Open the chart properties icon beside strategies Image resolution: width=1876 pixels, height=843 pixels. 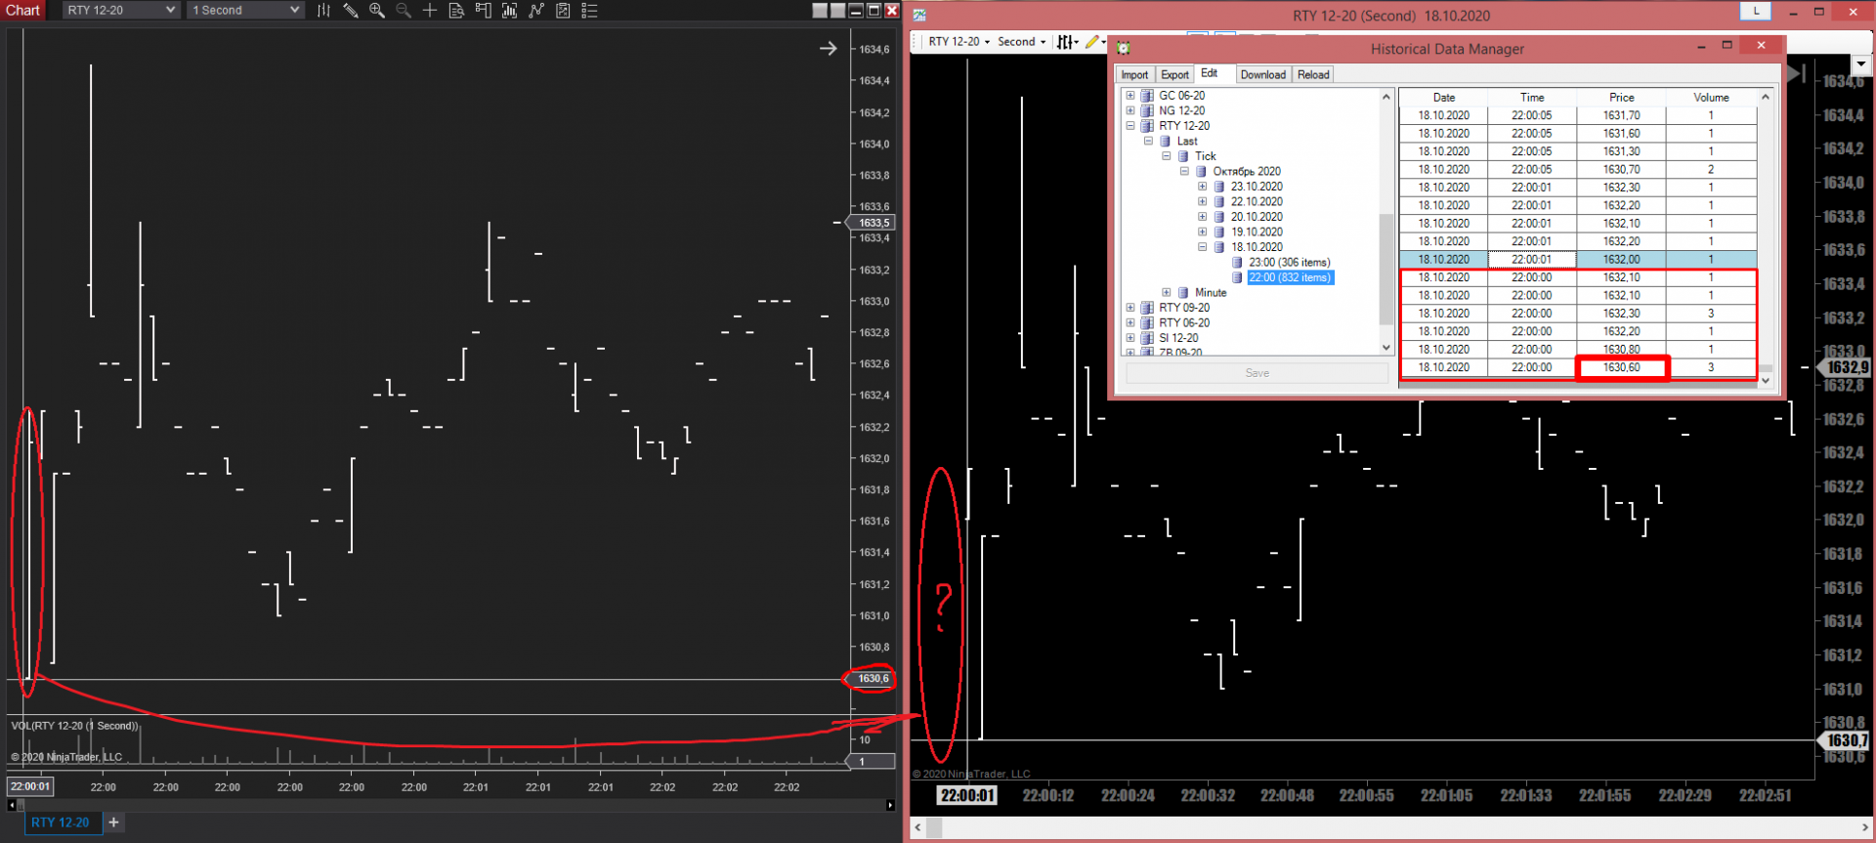563,11
